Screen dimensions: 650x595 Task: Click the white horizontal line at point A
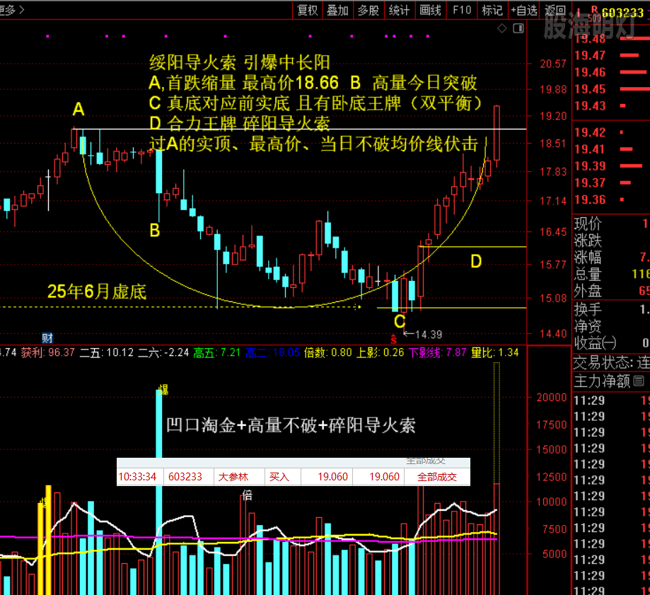298,129
